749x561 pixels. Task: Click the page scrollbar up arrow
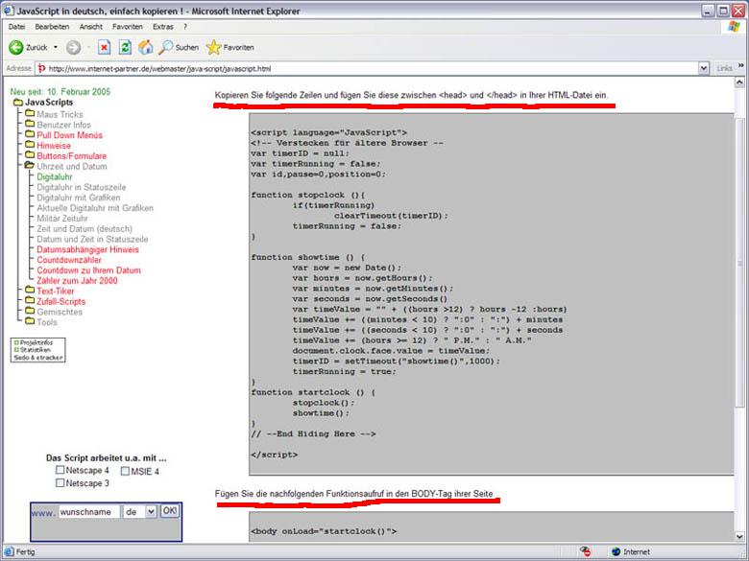(x=739, y=82)
